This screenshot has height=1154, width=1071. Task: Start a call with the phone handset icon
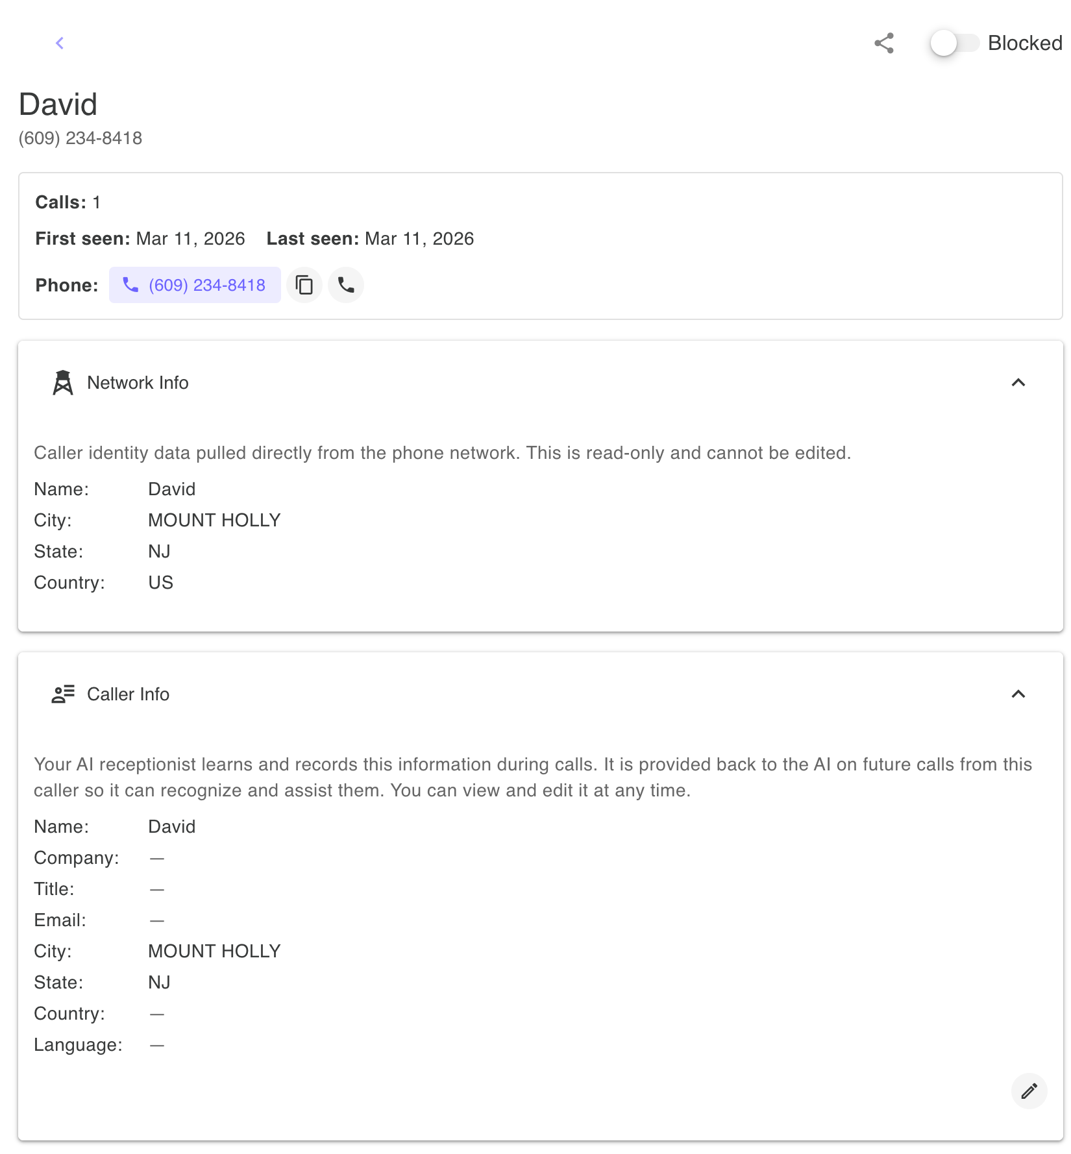click(346, 285)
